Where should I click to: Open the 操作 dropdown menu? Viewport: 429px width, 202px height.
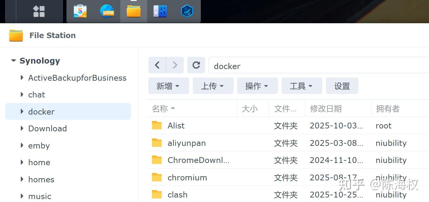(257, 86)
